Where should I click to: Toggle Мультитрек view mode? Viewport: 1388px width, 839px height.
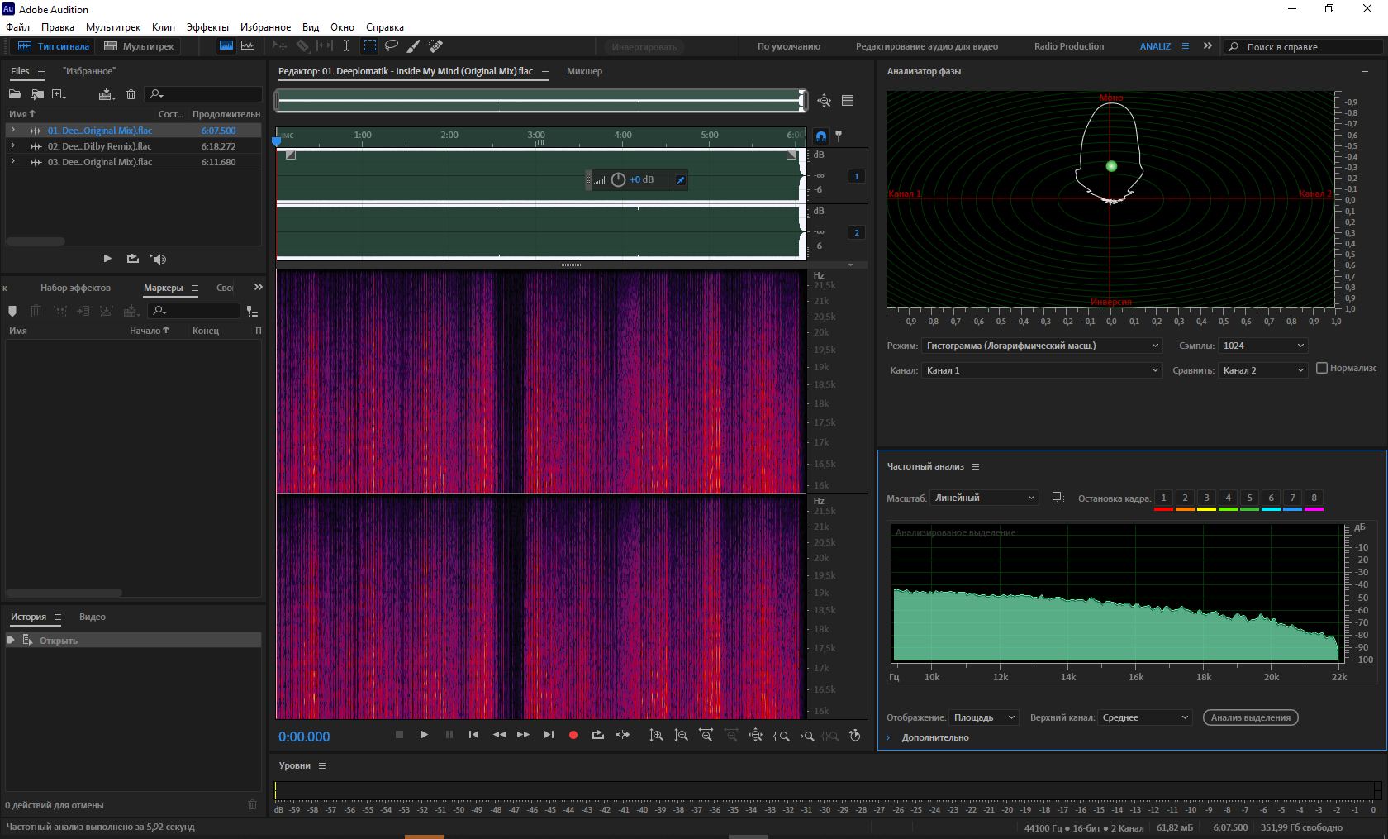click(139, 46)
